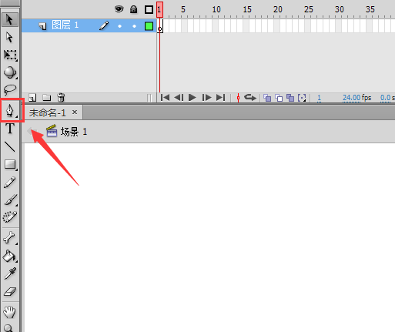This screenshot has width=395, height=332.
Task: Toggle lock dot of 图层 1
Action: [134, 26]
